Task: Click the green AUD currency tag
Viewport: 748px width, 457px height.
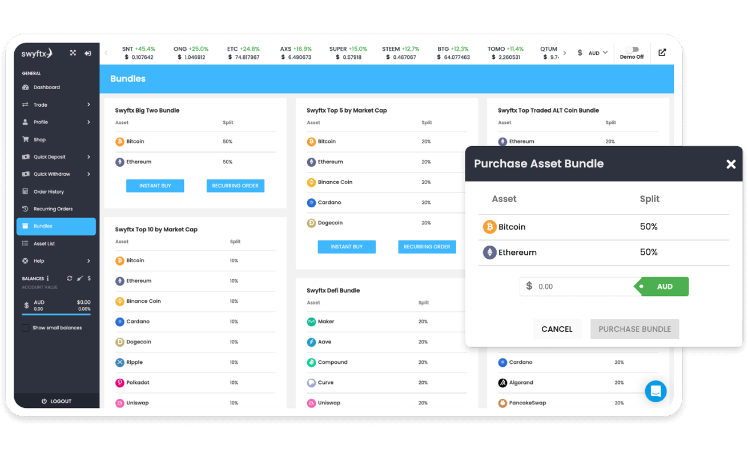Action: [x=662, y=287]
